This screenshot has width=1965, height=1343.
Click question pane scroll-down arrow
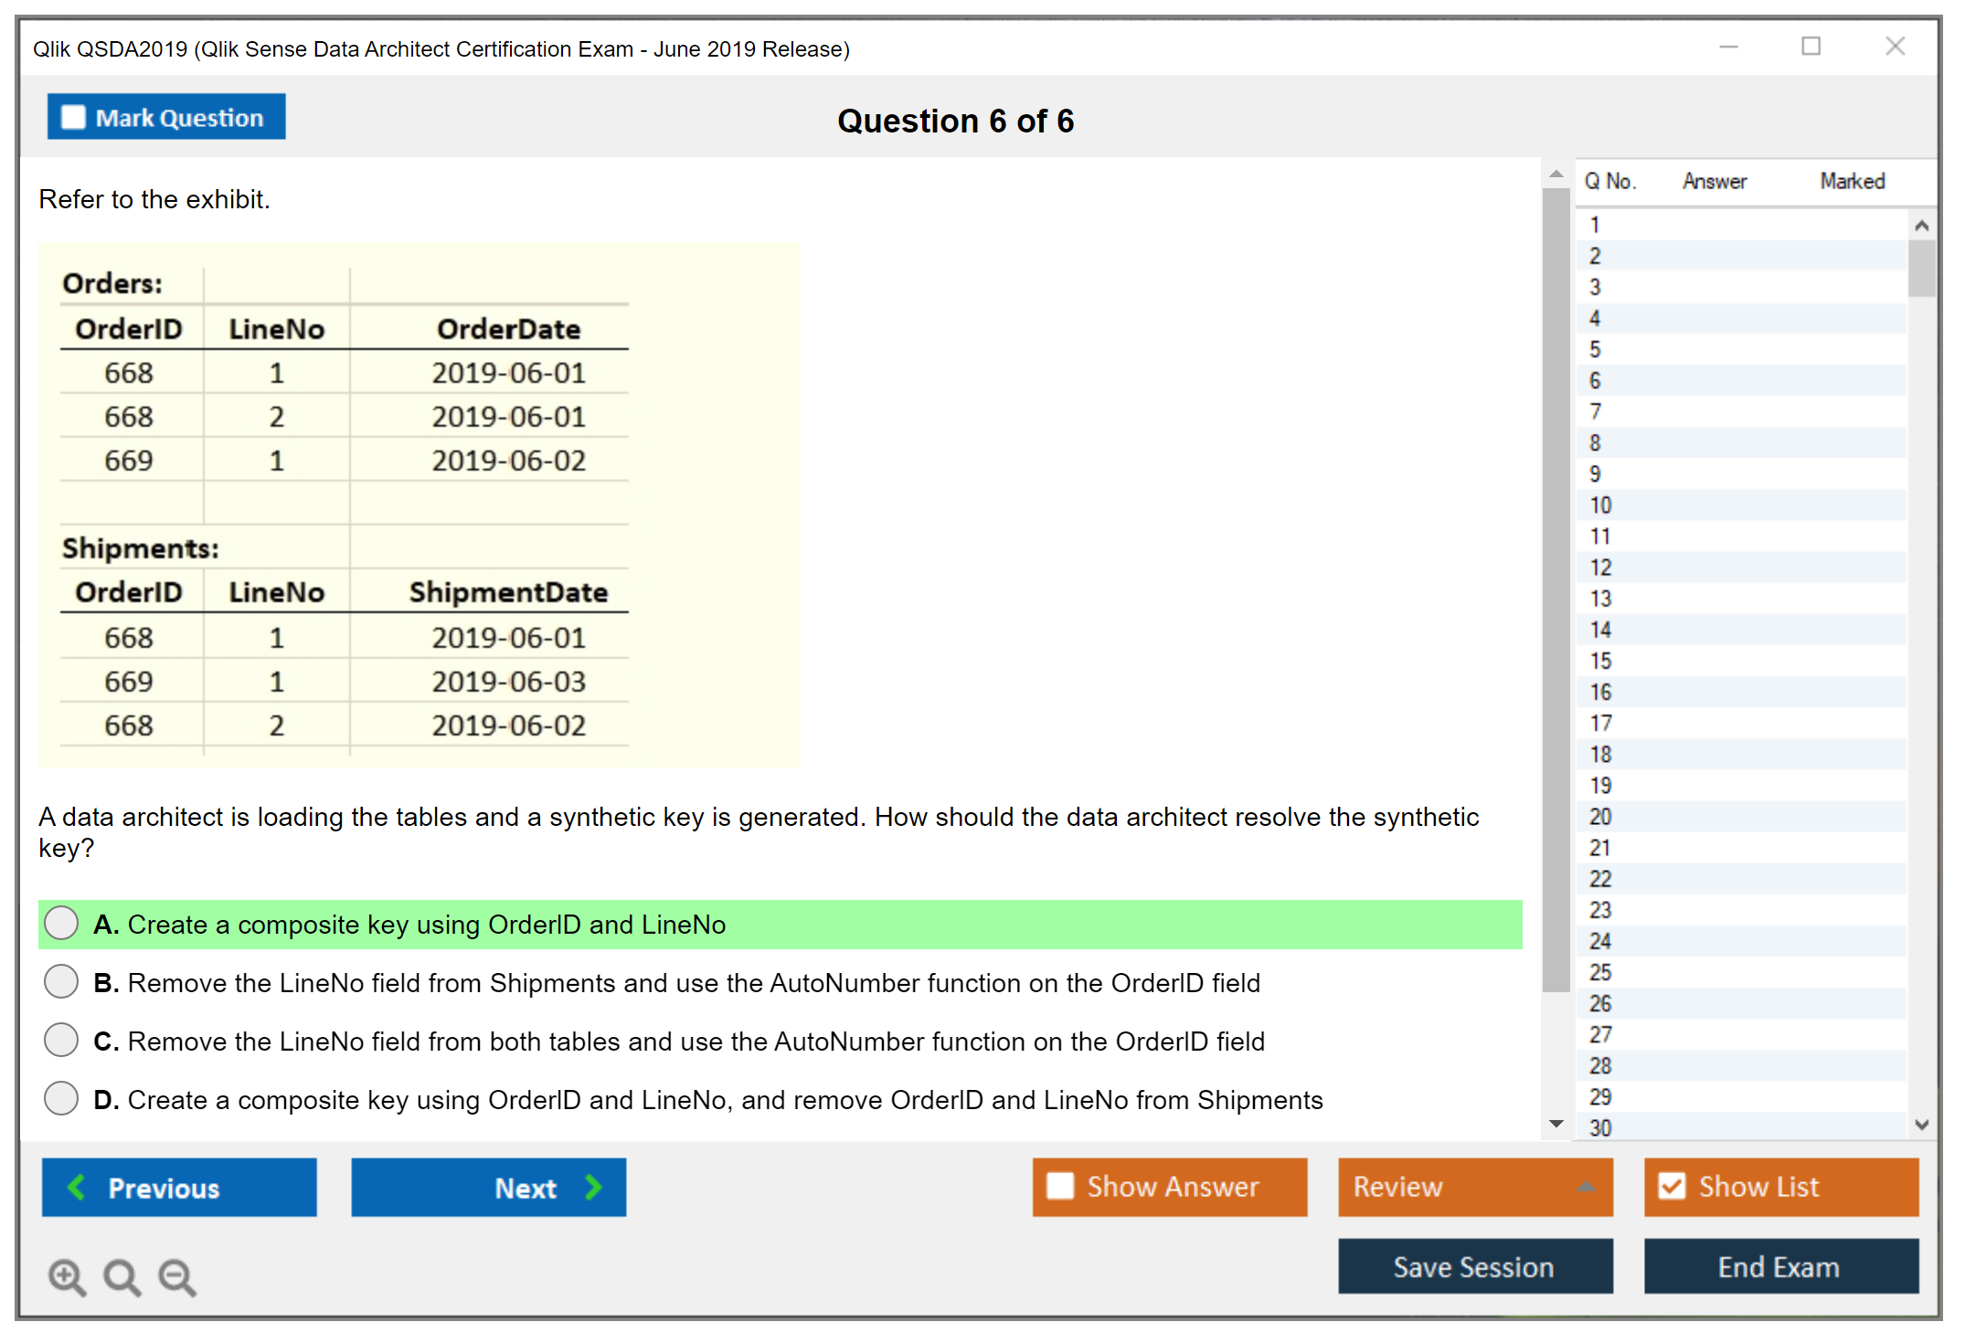point(1556,1124)
